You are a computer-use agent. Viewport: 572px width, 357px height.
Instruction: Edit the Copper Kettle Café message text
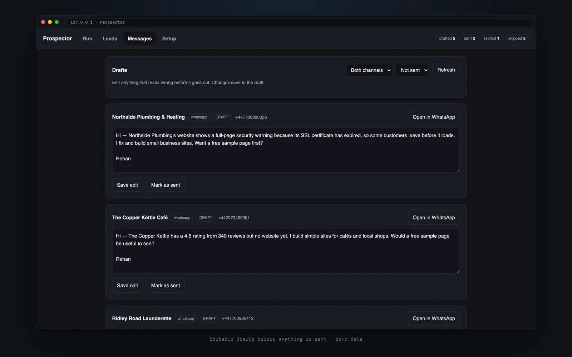[x=286, y=251]
